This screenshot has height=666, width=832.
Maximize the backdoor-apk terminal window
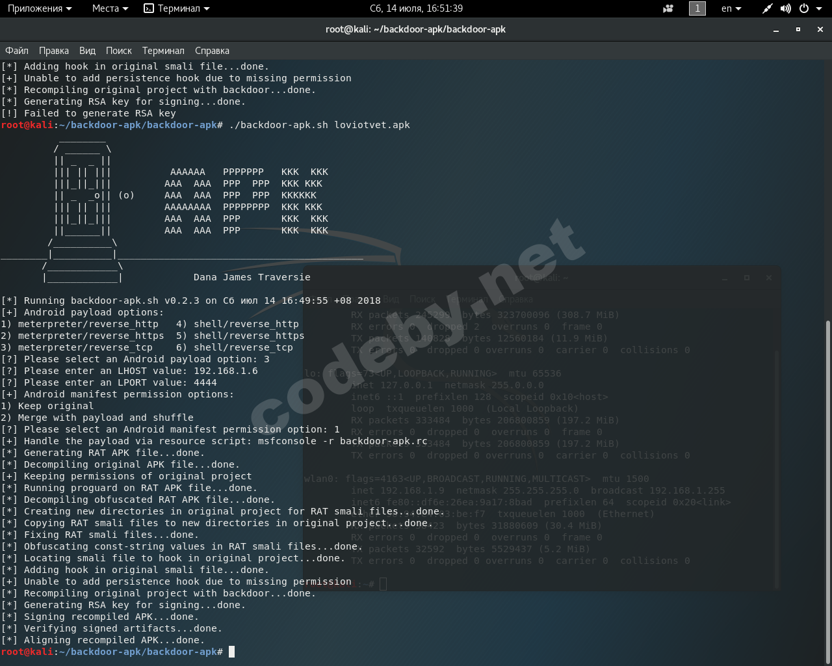798,29
